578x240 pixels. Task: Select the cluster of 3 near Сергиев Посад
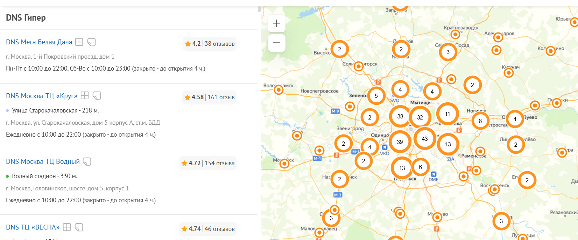pyautogui.click(x=448, y=52)
